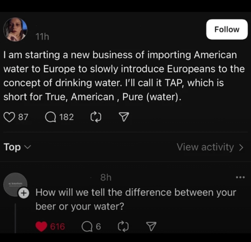Viewport: 251px width, 242px height.
Task: Repost the beer or water reply
Action: 124,227
